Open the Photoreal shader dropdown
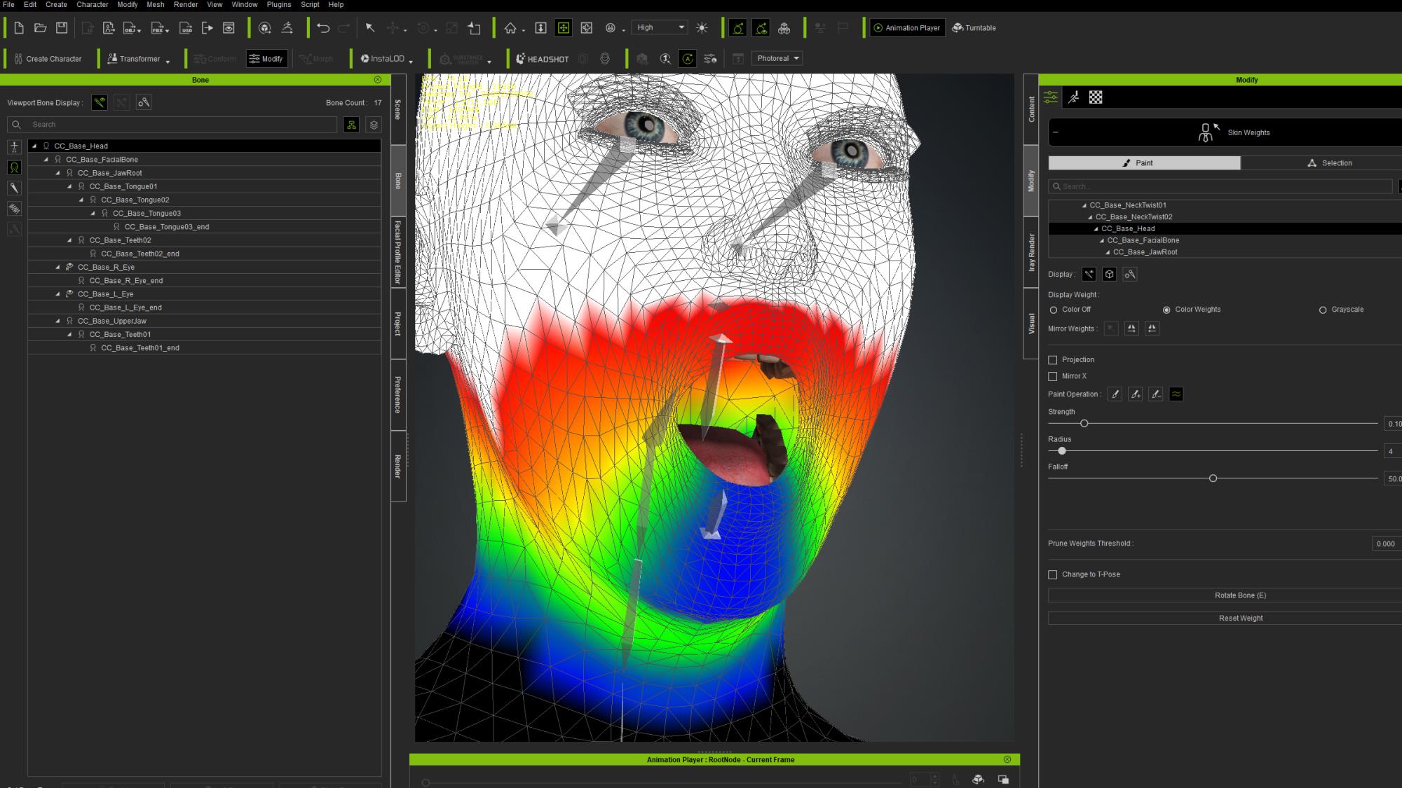Image resolution: width=1402 pixels, height=788 pixels. coord(777,59)
